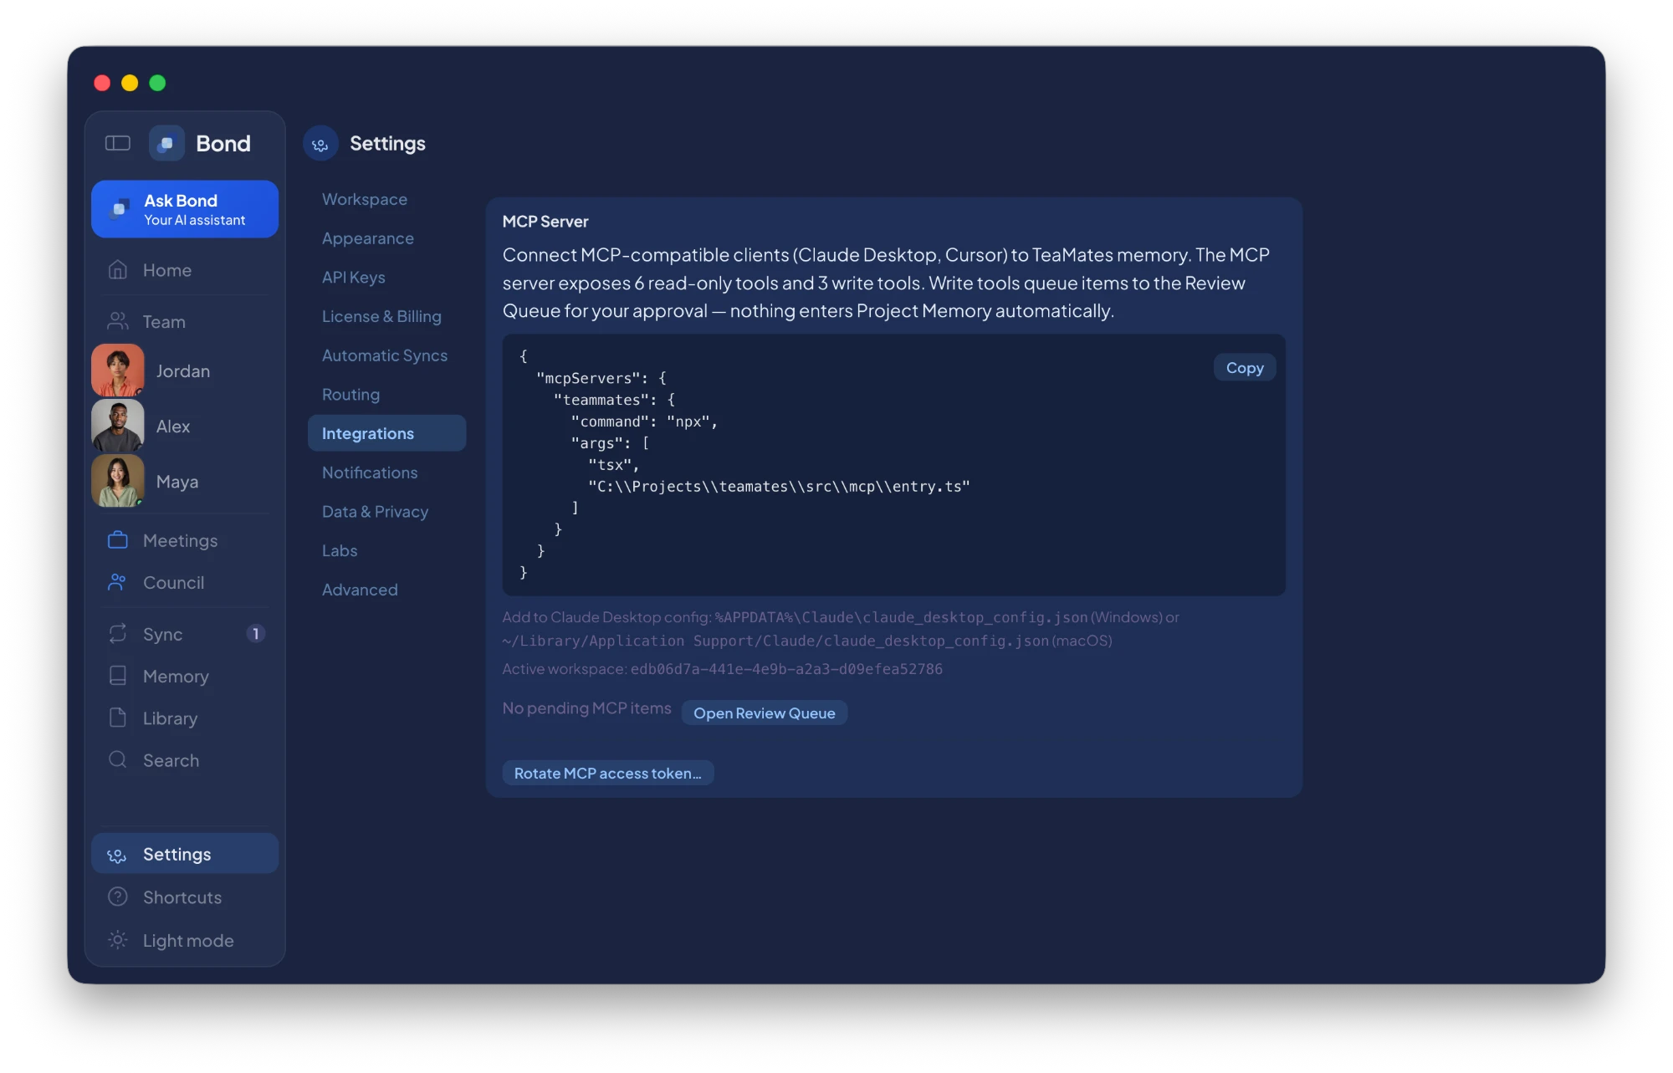Select Notifications settings tab
This screenshot has width=1673, height=1073.
tap(386, 473)
